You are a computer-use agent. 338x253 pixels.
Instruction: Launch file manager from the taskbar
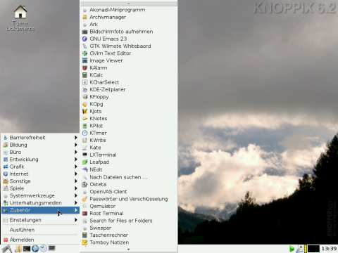tap(18, 249)
